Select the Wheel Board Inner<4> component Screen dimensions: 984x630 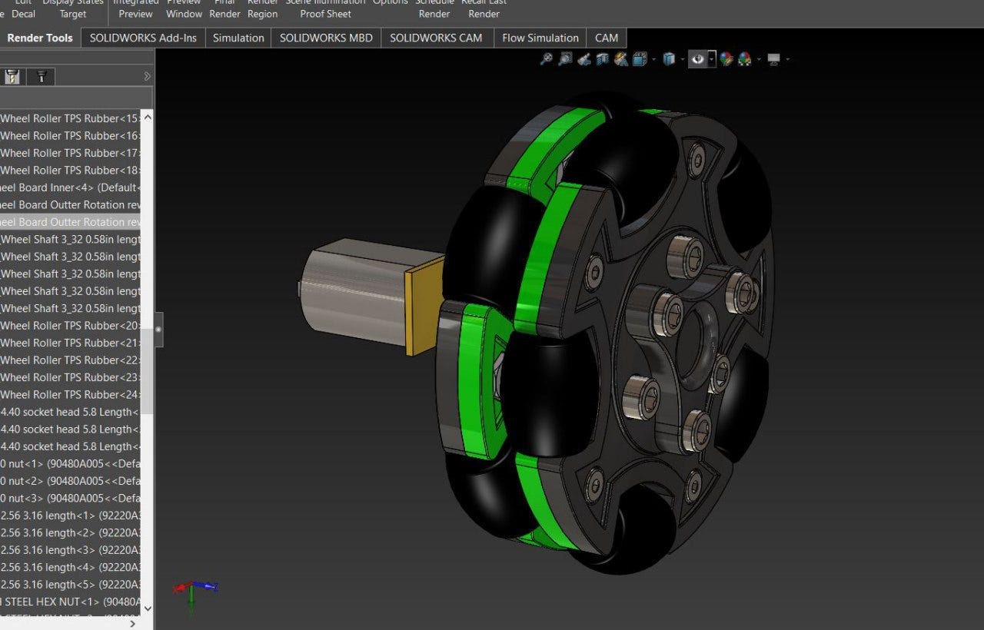click(71, 187)
